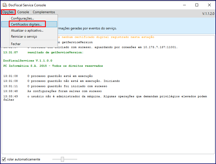Close the DocFiscal Service Console window
Image resolution: width=216 pixels, height=164 pixels.
[x=209, y=5]
